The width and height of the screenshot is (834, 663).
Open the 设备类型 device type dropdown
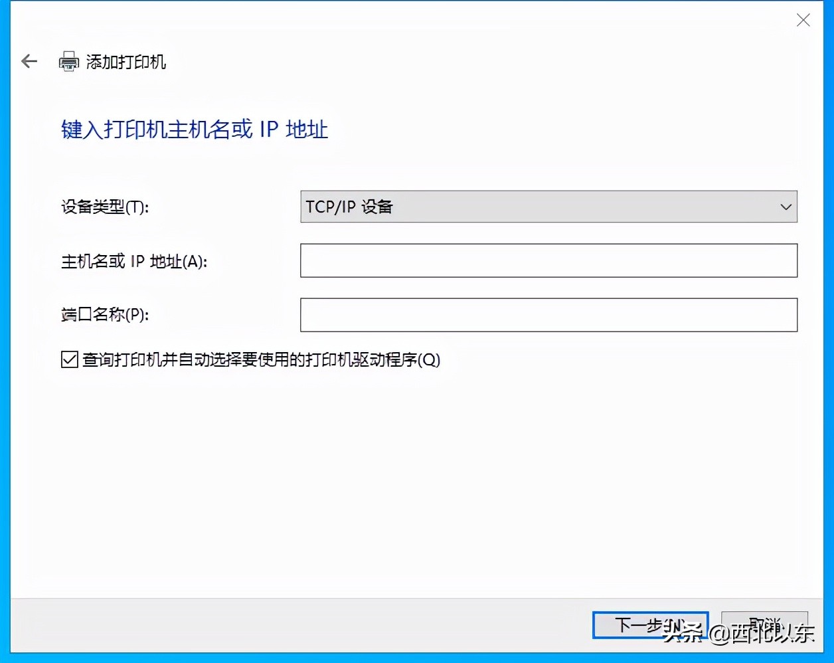[x=548, y=207]
